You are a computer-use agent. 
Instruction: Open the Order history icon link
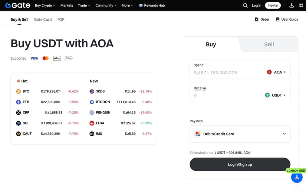(256, 19)
